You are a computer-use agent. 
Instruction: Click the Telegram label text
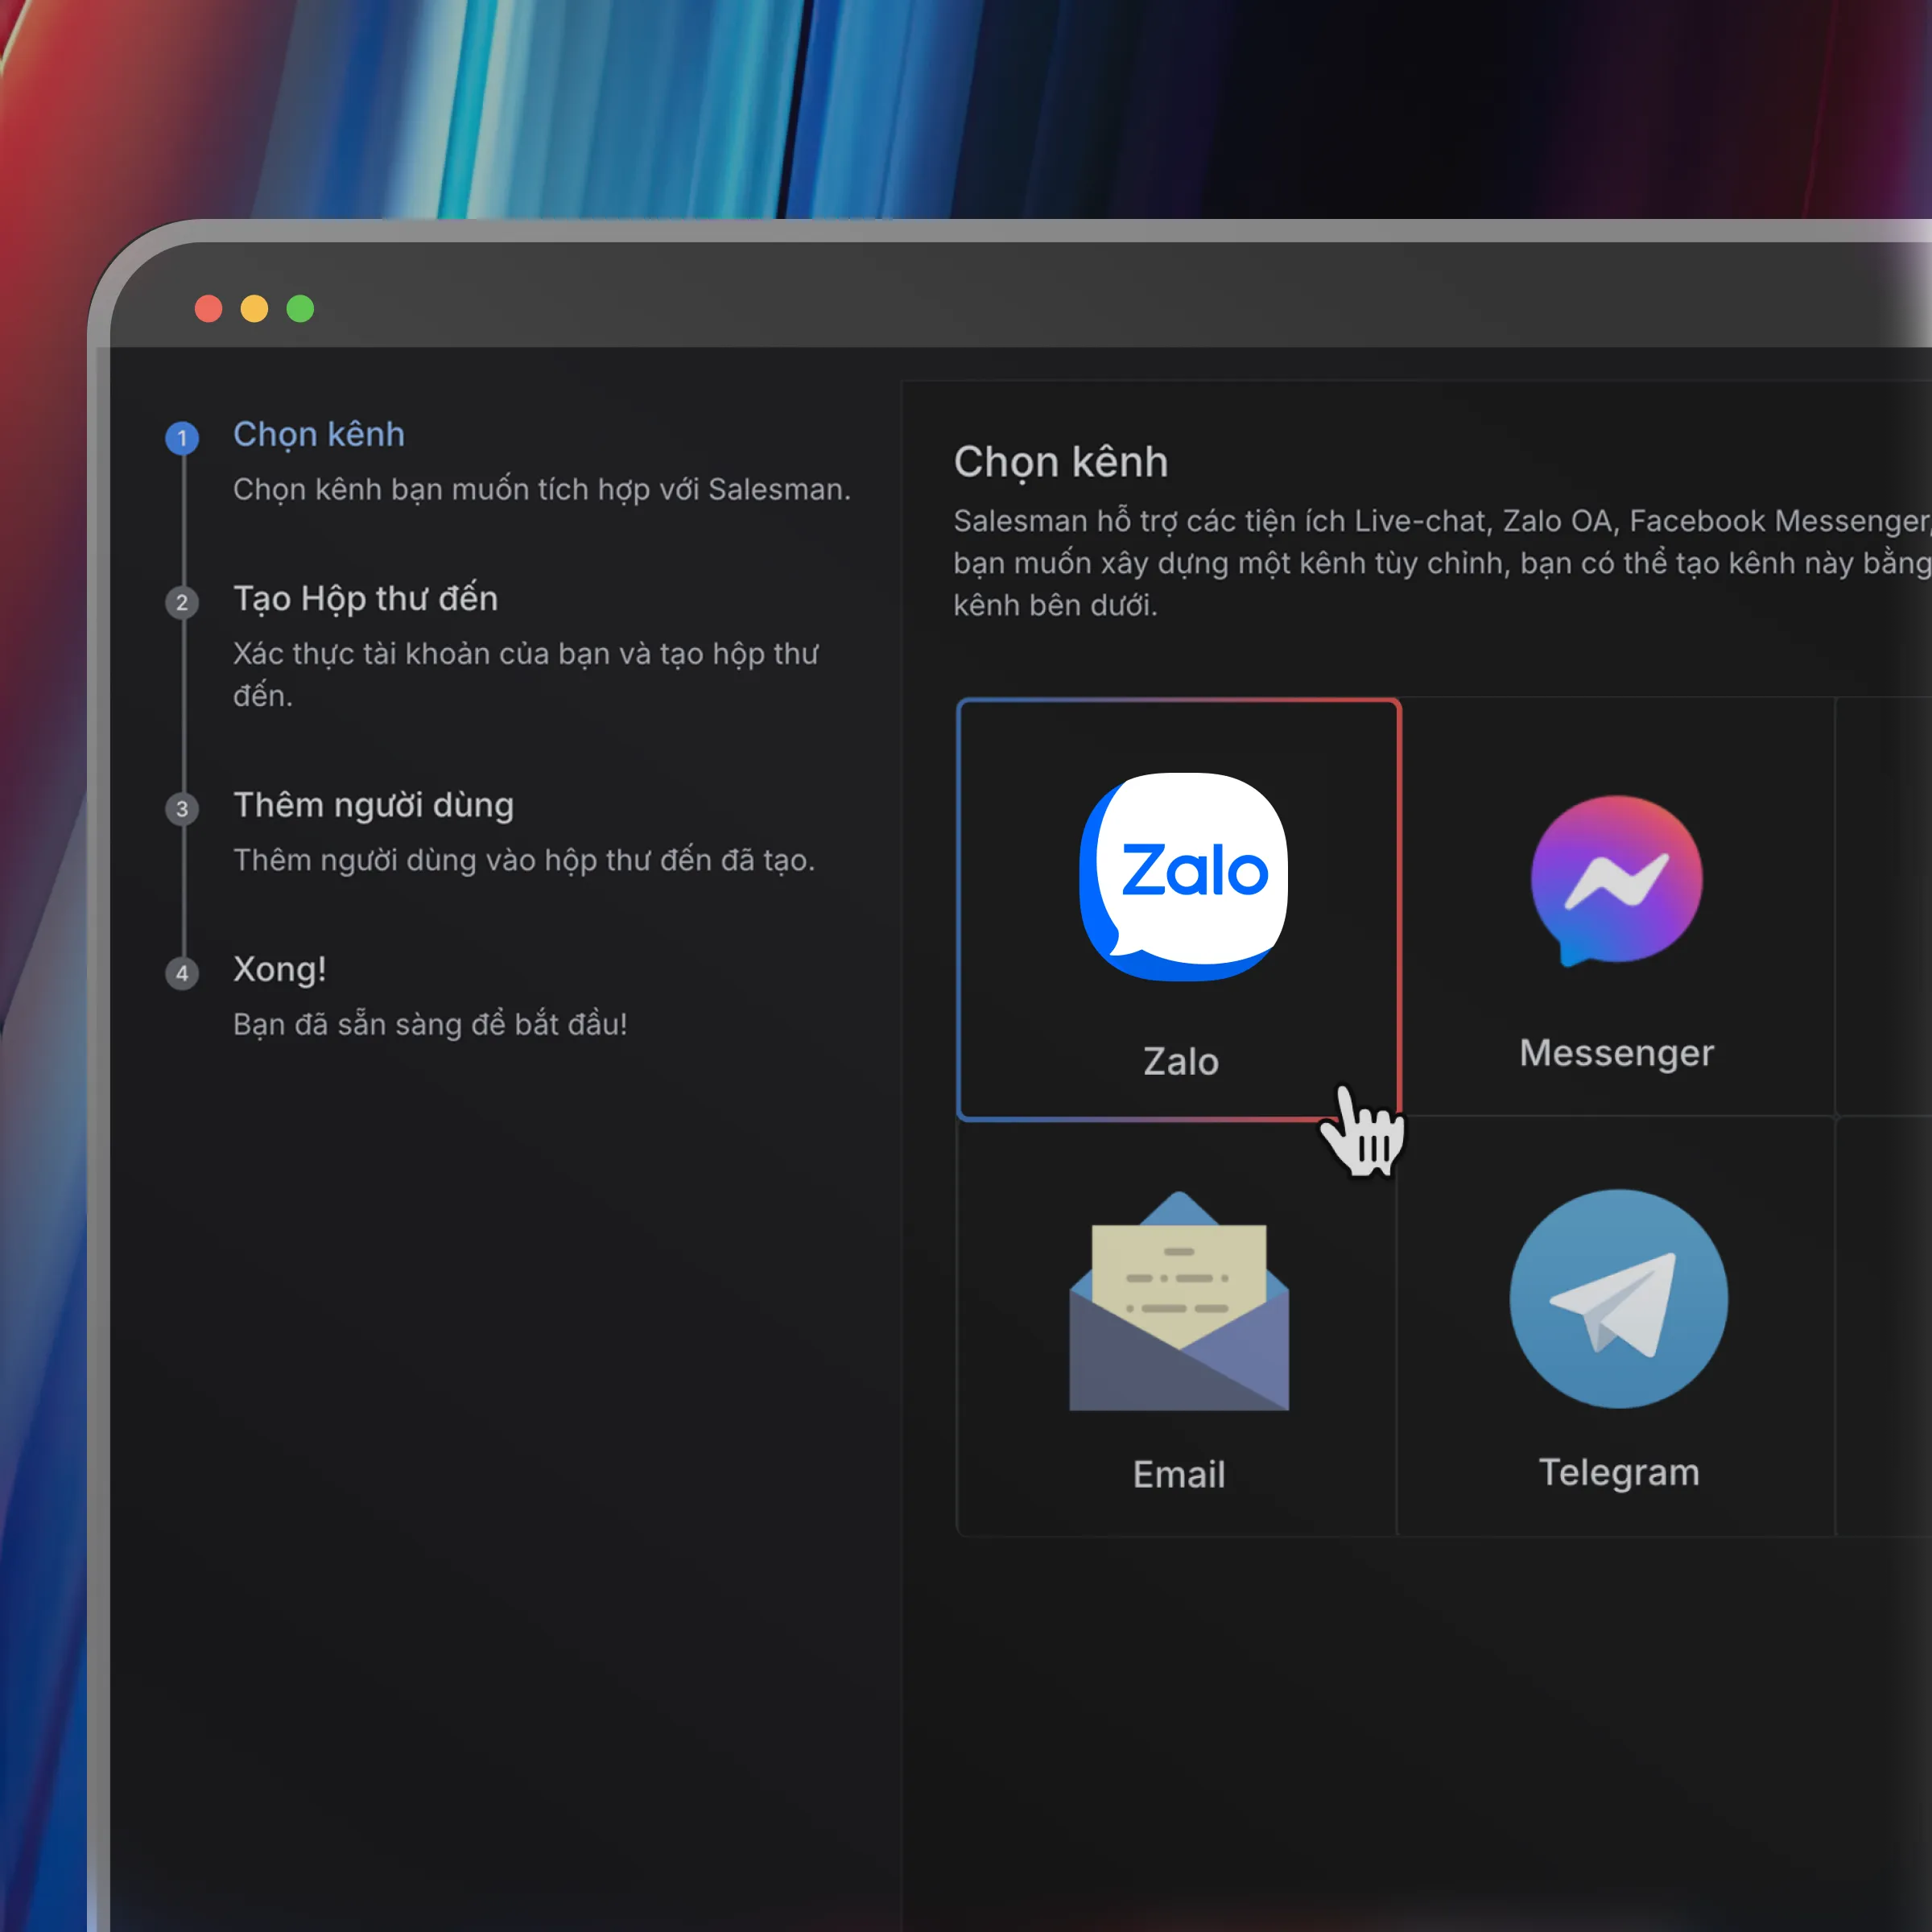1619,1472
